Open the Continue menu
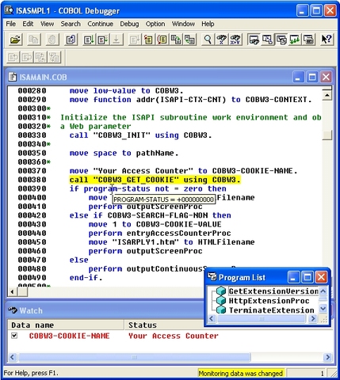 (x=100, y=24)
